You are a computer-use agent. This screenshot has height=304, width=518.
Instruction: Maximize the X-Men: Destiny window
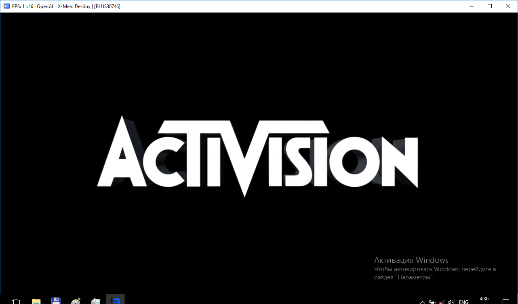click(490, 6)
